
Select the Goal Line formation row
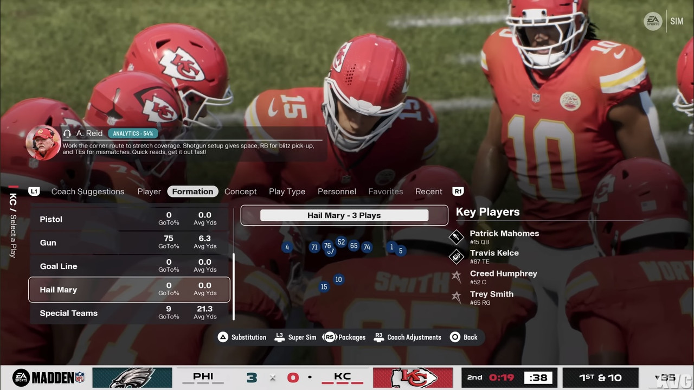[x=130, y=266]
